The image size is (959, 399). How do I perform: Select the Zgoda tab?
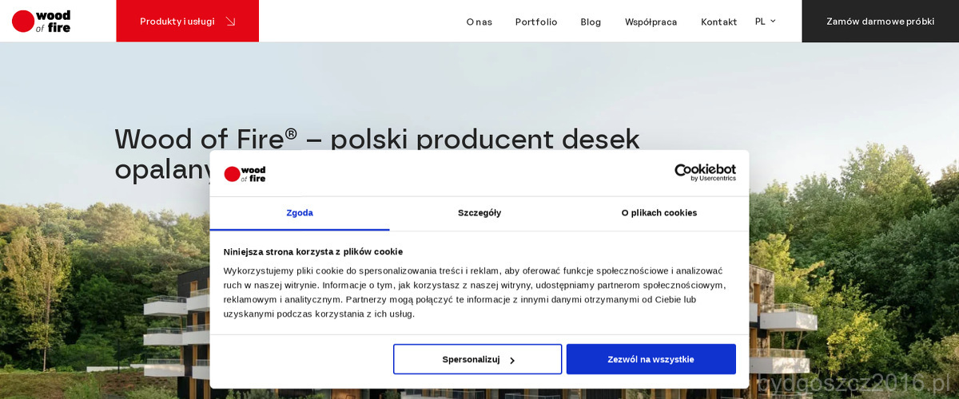coord(300,213)
